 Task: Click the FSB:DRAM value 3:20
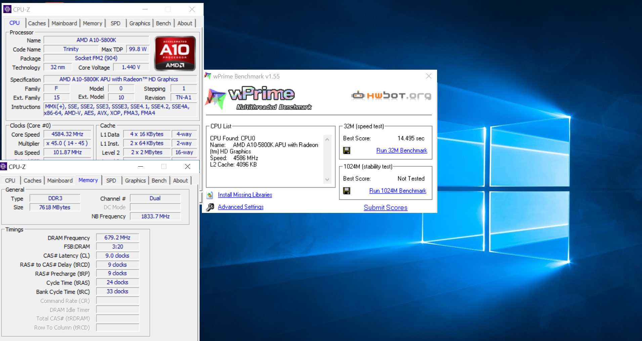tap(118, 246)
